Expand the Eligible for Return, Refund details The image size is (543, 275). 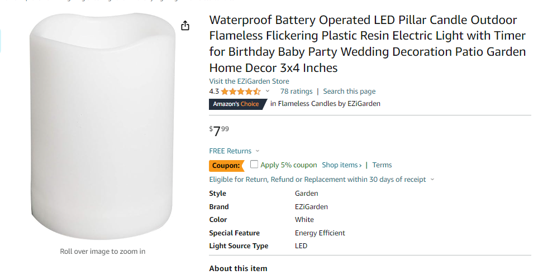(x=433, y=180)
